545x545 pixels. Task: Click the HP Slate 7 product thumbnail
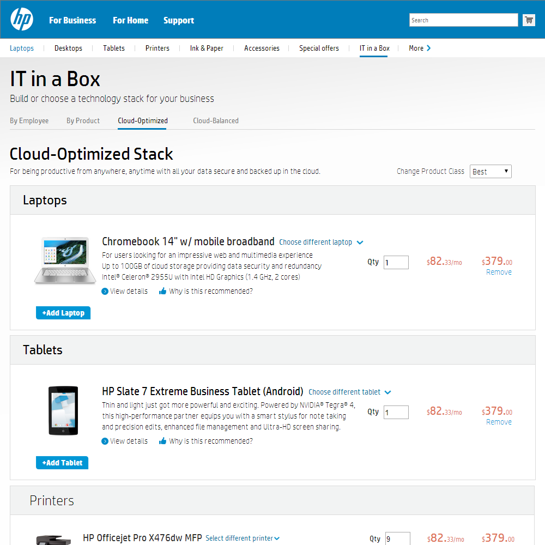click(x=63, y=410)
